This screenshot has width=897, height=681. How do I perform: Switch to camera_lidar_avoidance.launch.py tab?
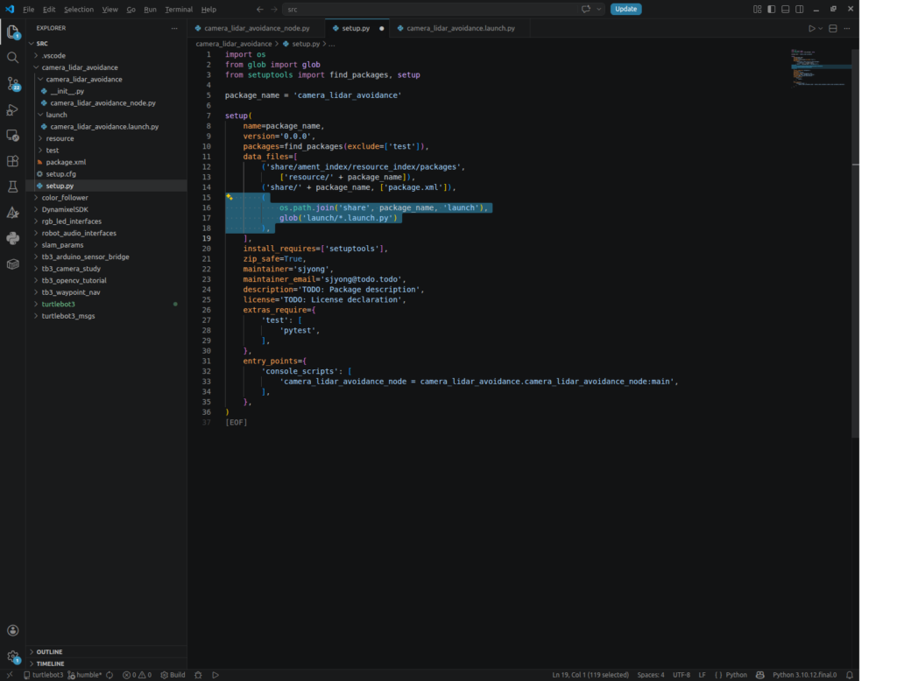tap(461, 28)
